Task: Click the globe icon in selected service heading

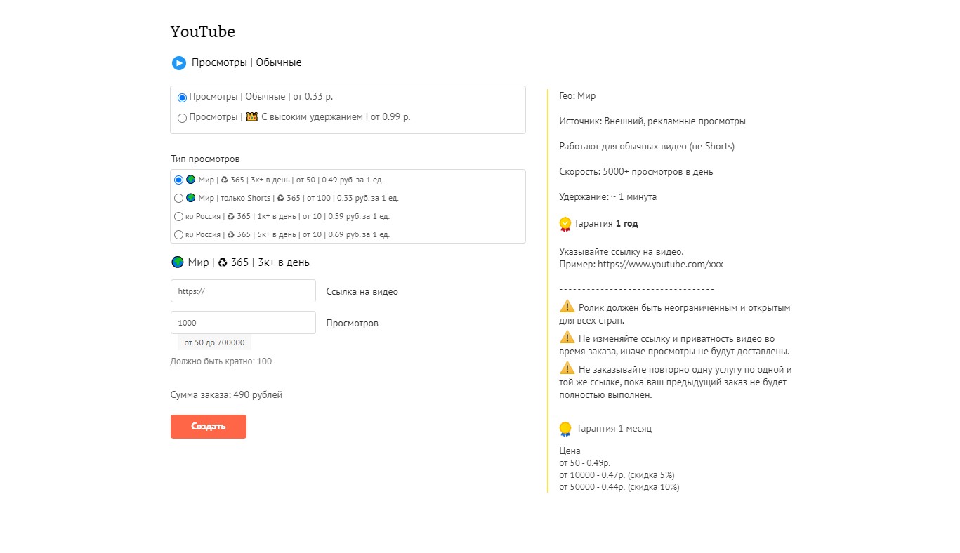Action: pos(178,262)
